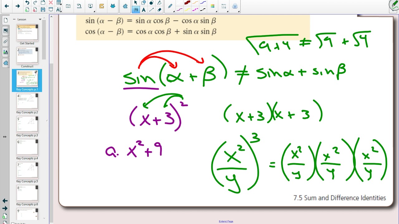Select the Key Concepts p.2 thumbnail
399x224 pixels.
27,101
